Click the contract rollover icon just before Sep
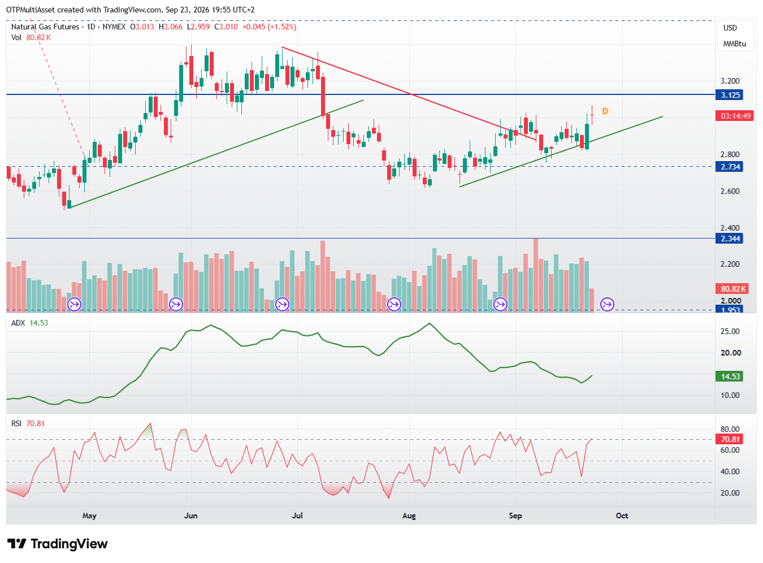This screenshot has height=563, width=763. (x=500, y=305)
